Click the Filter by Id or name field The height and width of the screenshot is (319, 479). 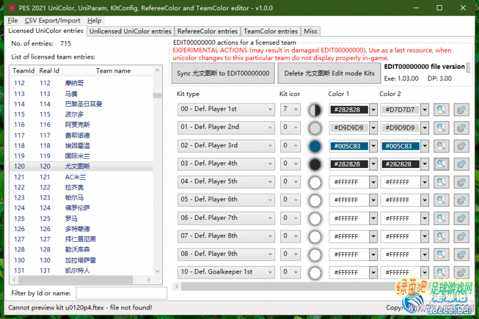pos(121,293)
